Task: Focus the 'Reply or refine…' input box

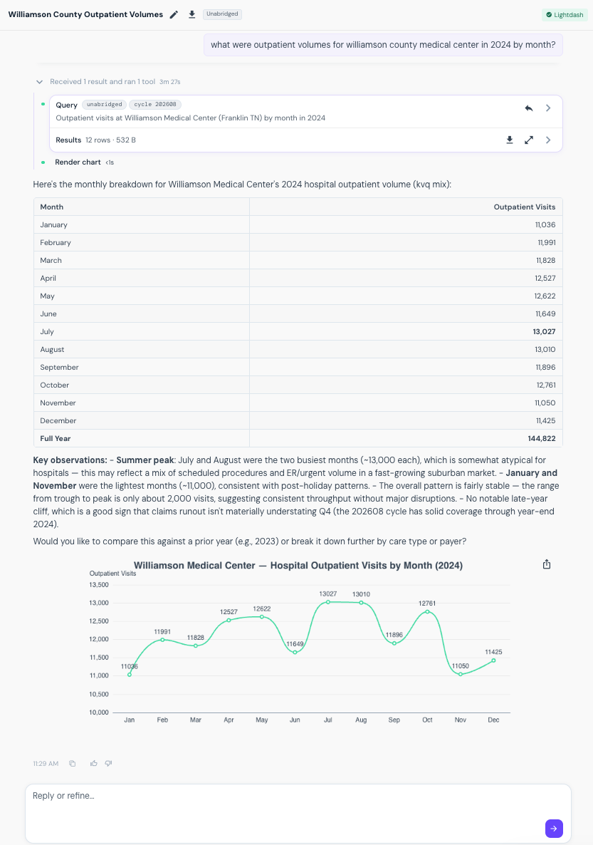Action: coord(298,813)
